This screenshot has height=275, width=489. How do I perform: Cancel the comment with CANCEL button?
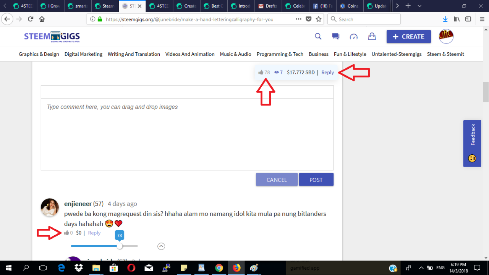(x=277, y=180)
